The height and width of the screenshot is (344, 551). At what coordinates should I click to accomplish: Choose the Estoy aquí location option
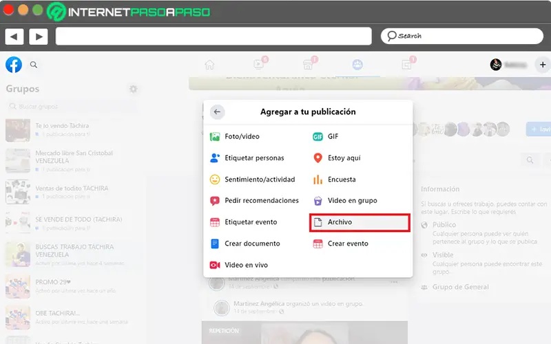(337, 158)
